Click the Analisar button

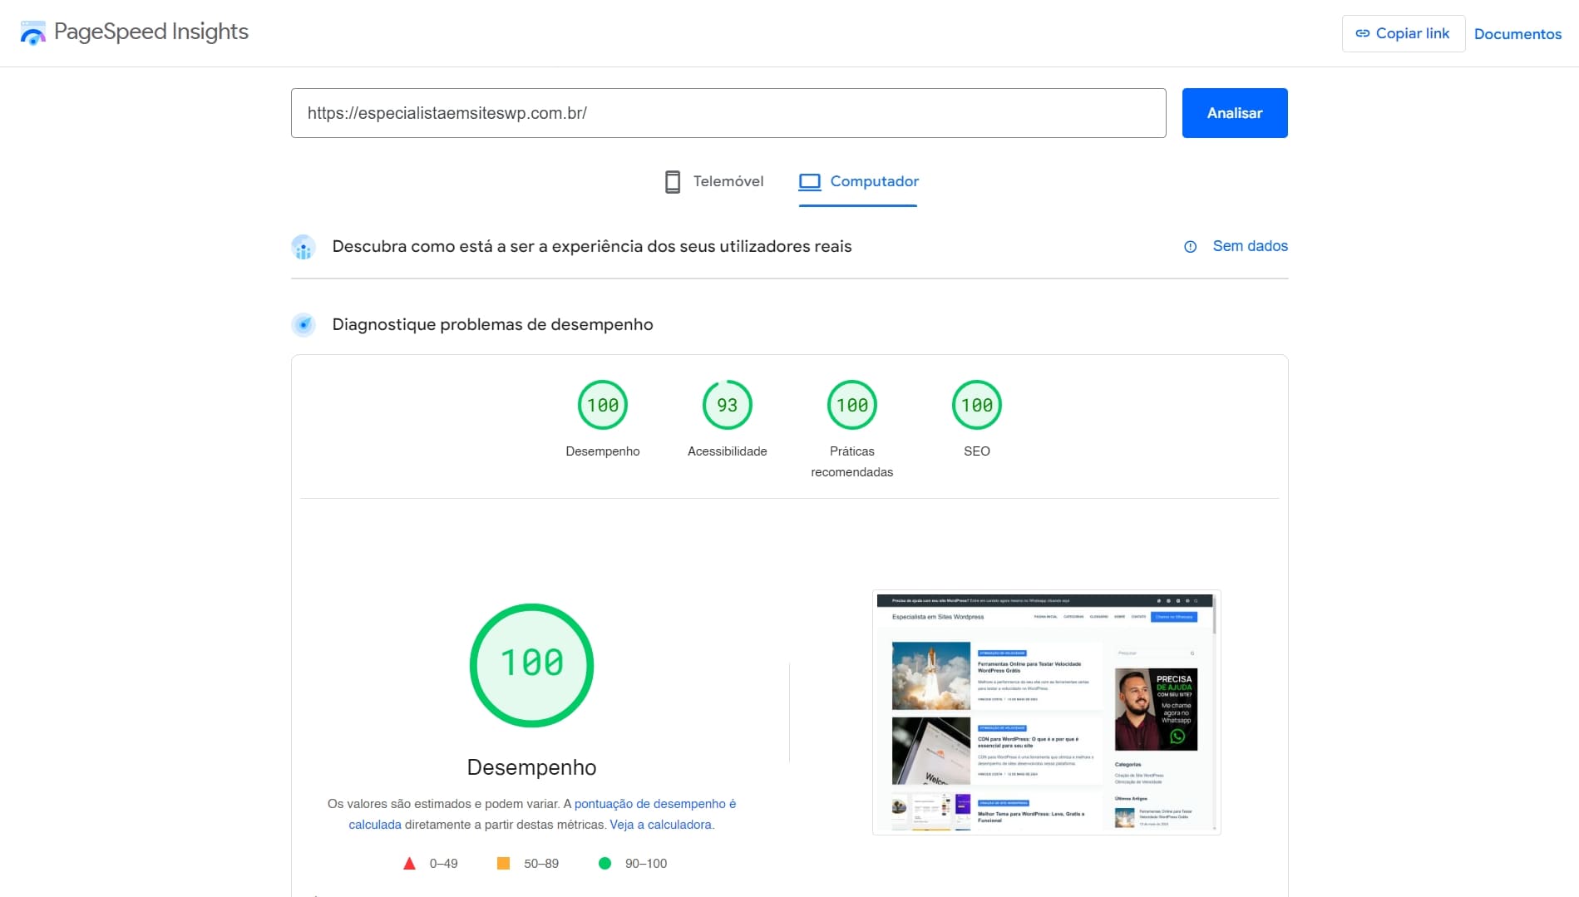[1235, 113]
